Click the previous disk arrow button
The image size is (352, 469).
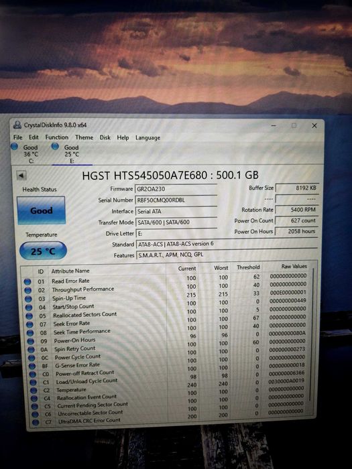click(x=21, y=176)
